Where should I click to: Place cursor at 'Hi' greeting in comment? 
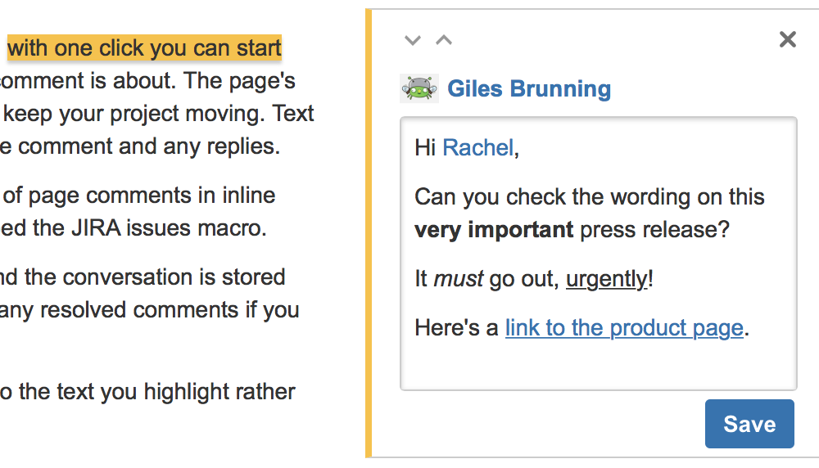(425, 148)
